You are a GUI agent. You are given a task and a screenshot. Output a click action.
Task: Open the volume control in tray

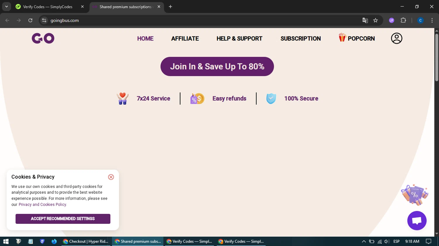[387, 241]
